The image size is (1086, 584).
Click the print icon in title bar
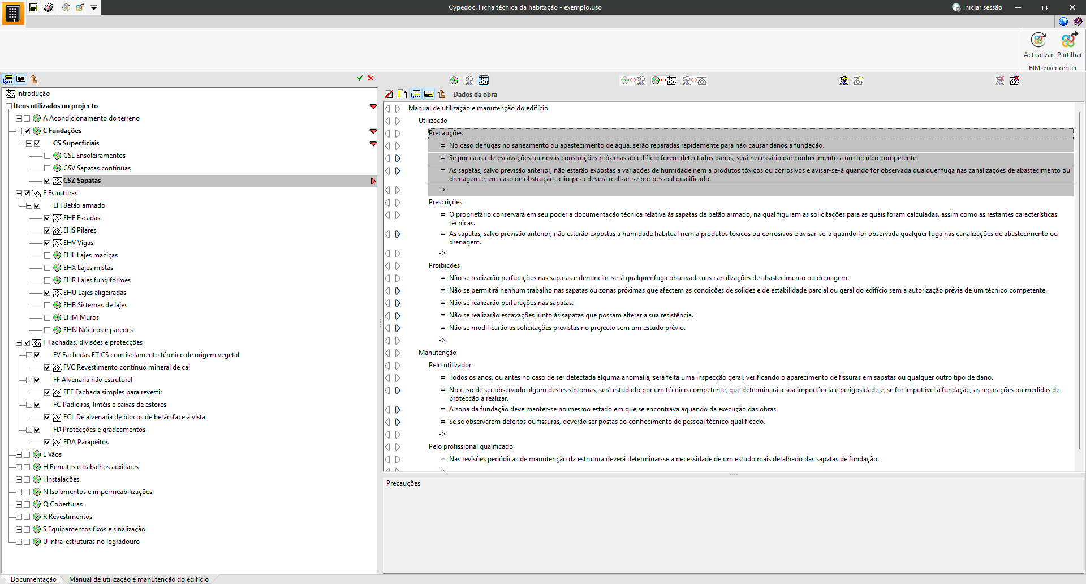[48, 7]
